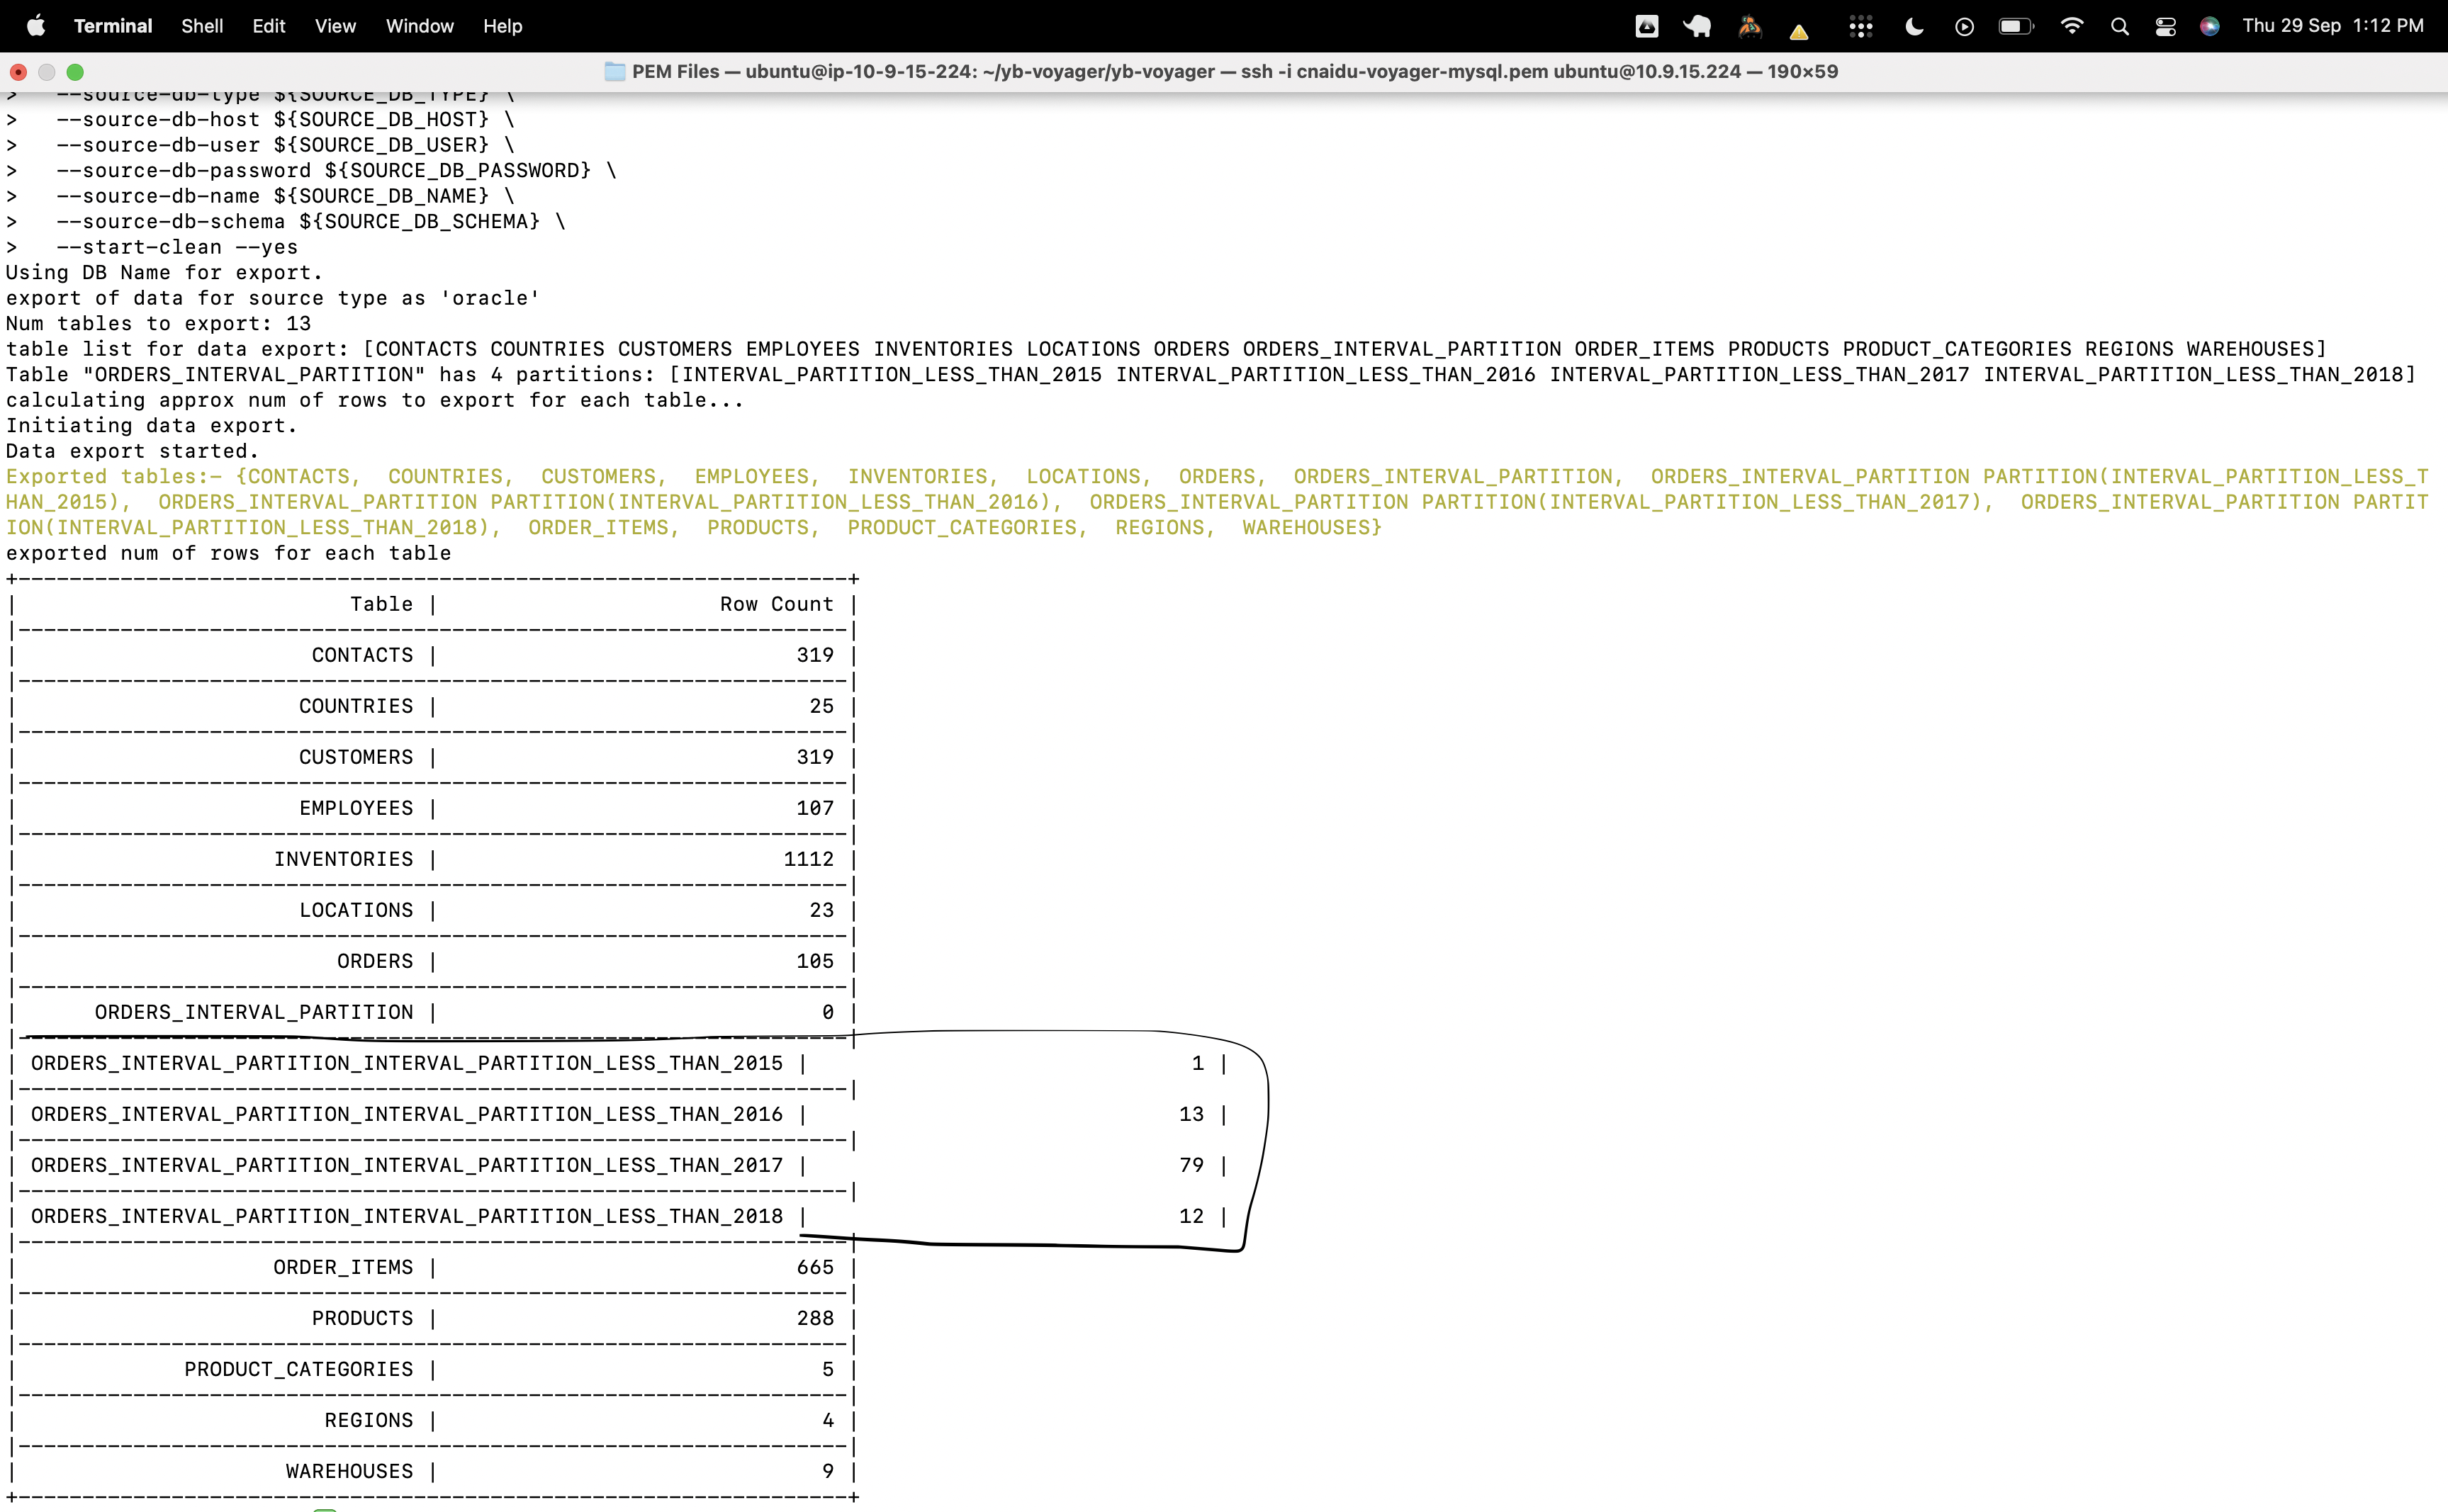2448x1512 pixels.
Task: Open the Help menu
Action: pyautogui.click(x=503, y=26)
